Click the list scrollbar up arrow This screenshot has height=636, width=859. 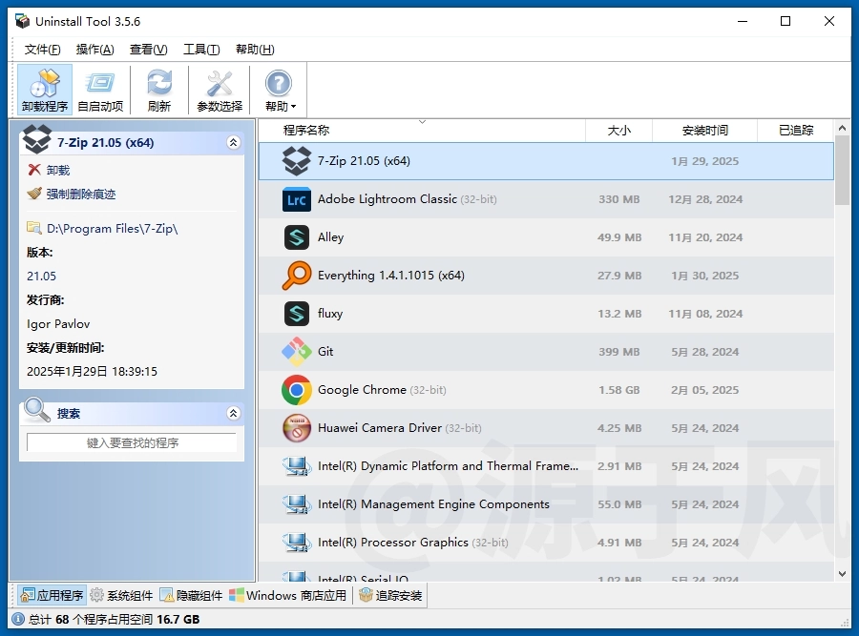(843, 128)
